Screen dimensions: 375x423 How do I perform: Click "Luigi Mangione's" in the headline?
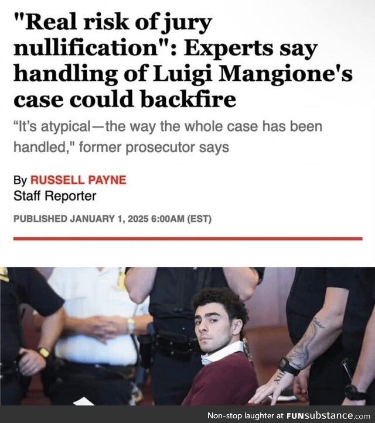253,74
